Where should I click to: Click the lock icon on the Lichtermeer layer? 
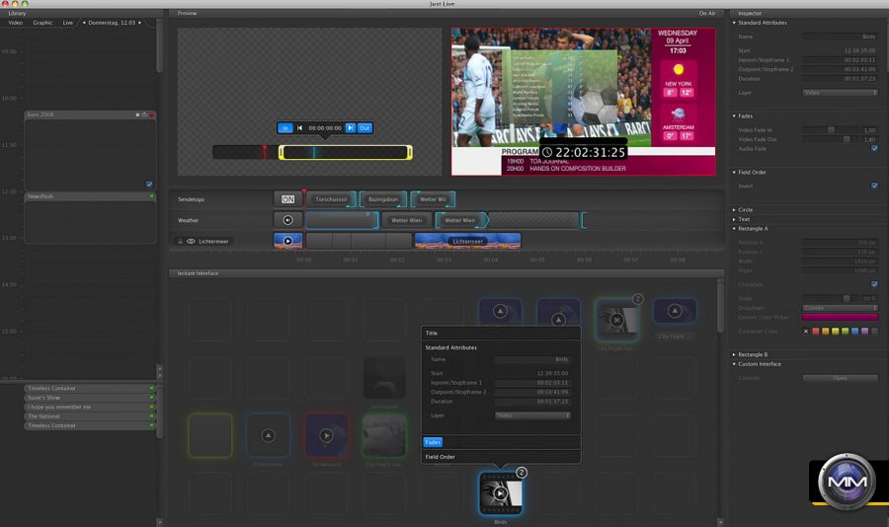(x=180, y=241)
